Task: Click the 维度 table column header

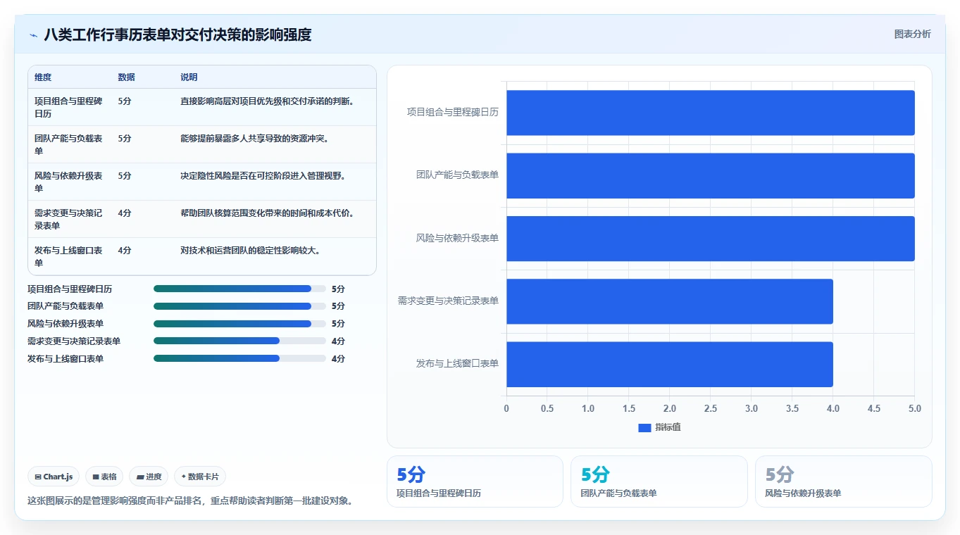Action: [43, 77]
